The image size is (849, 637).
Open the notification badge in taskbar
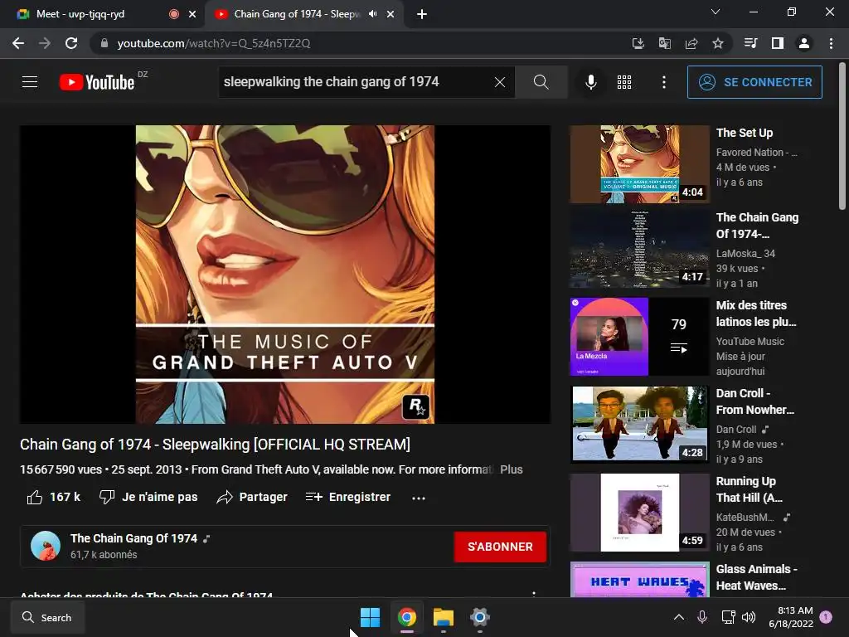tap(827, 617)
